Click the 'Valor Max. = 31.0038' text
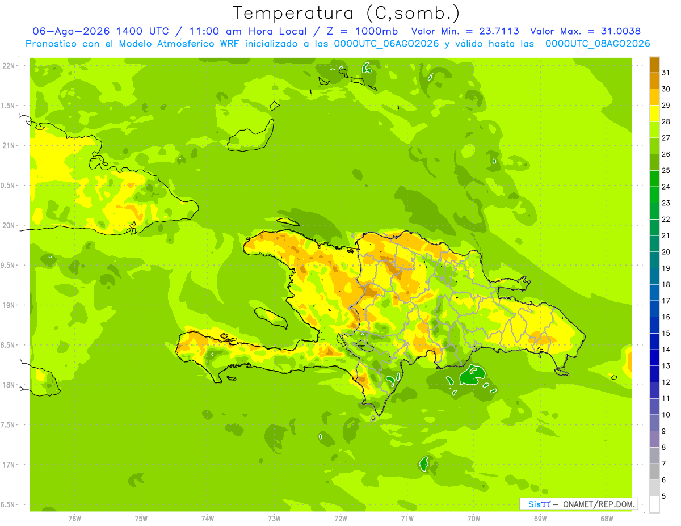Screen dimensions: 681x526 coord(585,31)
